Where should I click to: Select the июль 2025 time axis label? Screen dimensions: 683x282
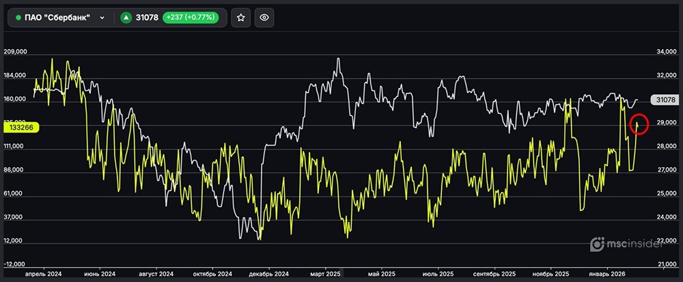pos(438,274)
